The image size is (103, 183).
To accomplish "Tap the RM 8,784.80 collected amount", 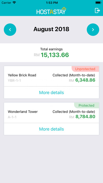I will pos(82,117).
